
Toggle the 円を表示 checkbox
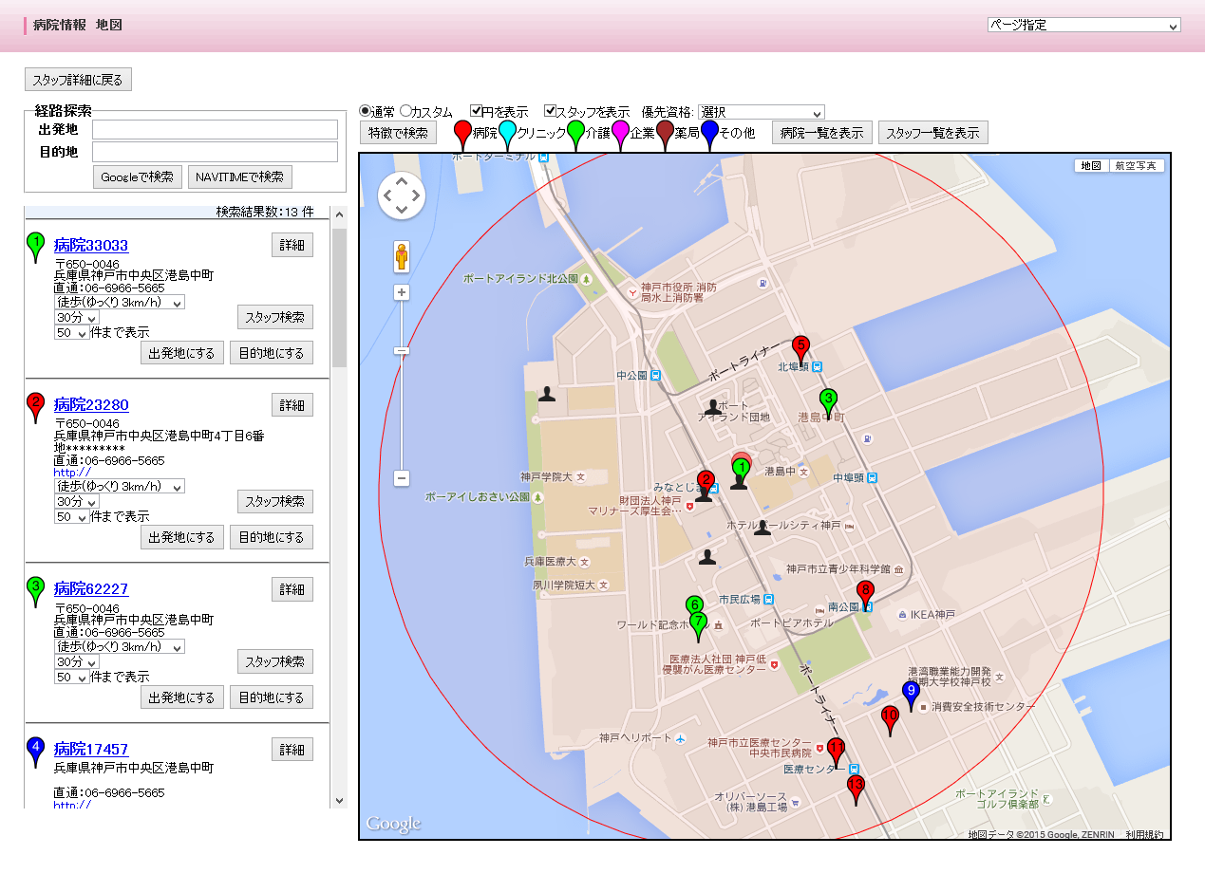pyautogui.click(x=477, y=111)
